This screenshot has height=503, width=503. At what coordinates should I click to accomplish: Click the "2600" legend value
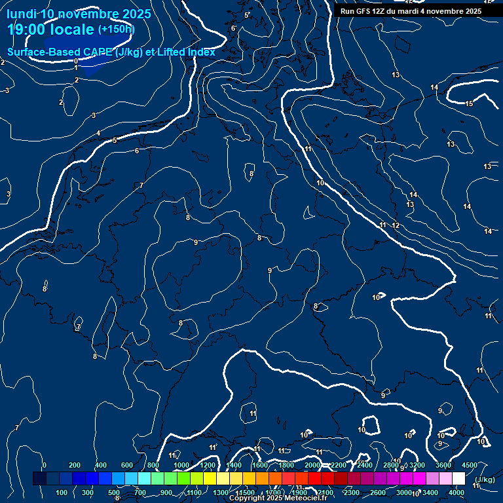click(378, 493)
